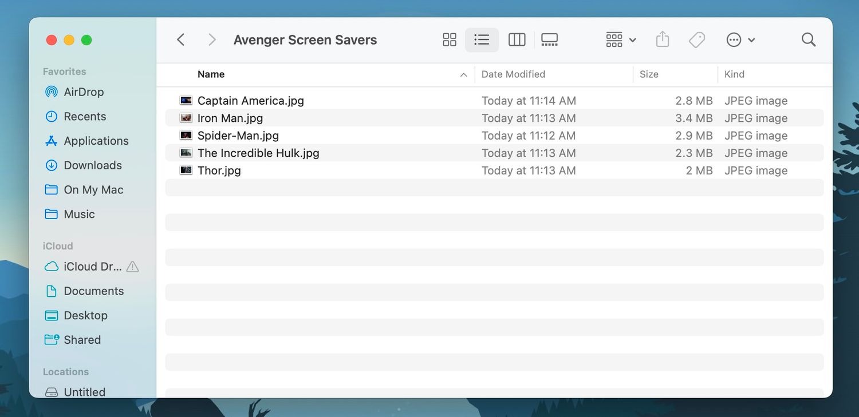Click the Thor.jpg thumbnail icon
This screenshot has width=859, height=417.
pyautogui.click(x=186, y=170)
